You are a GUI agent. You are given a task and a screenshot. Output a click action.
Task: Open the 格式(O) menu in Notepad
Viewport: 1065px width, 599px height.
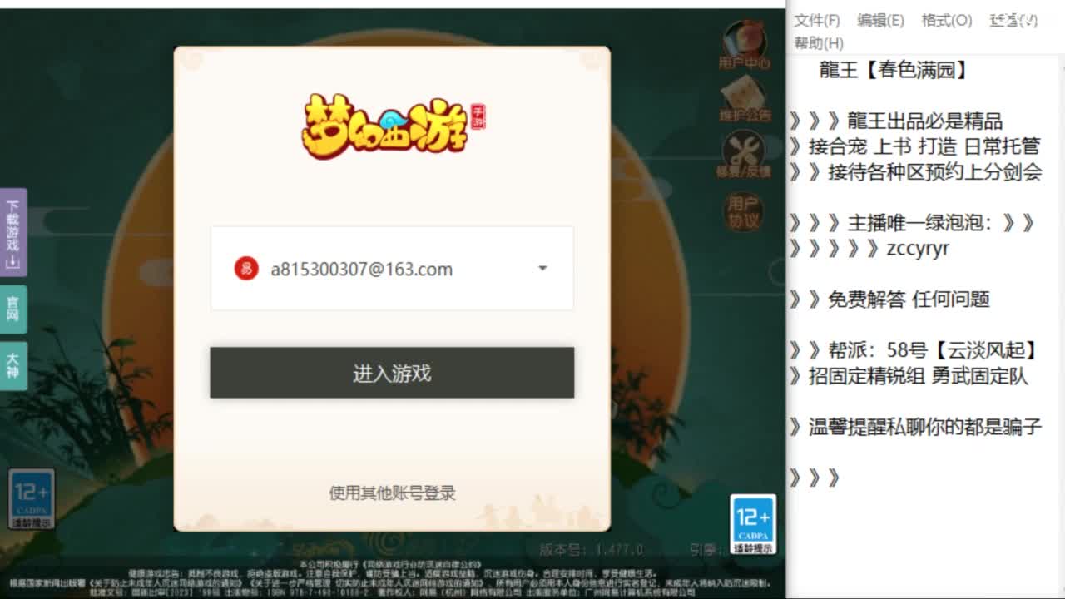point(946,21)
